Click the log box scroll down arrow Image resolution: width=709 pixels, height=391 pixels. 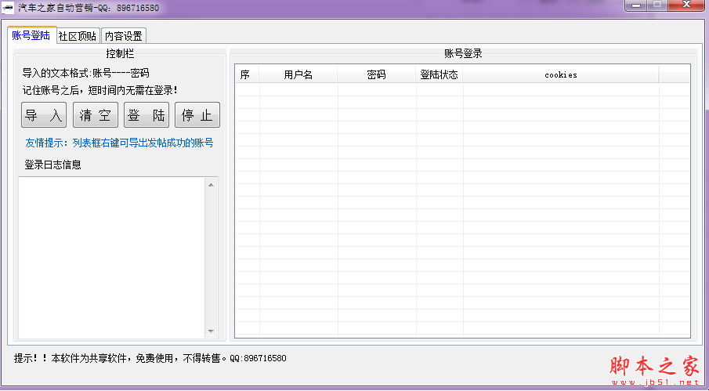click(x=211, y=331)
